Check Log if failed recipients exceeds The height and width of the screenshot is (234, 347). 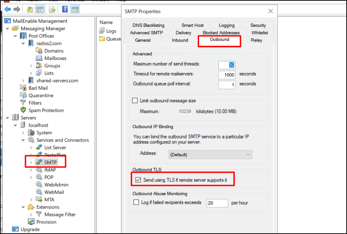(x=136, y=202)
